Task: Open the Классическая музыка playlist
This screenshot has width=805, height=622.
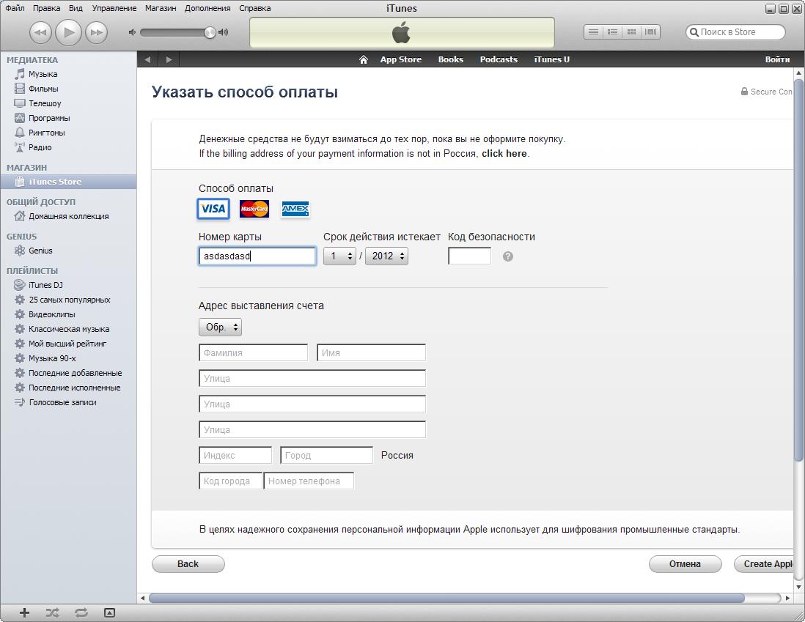Action: (69, 329)
